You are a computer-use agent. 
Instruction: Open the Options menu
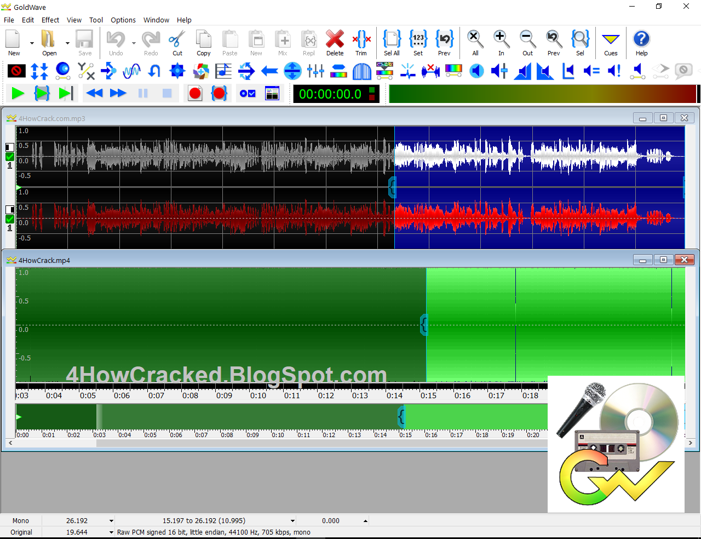click(123, 20)
